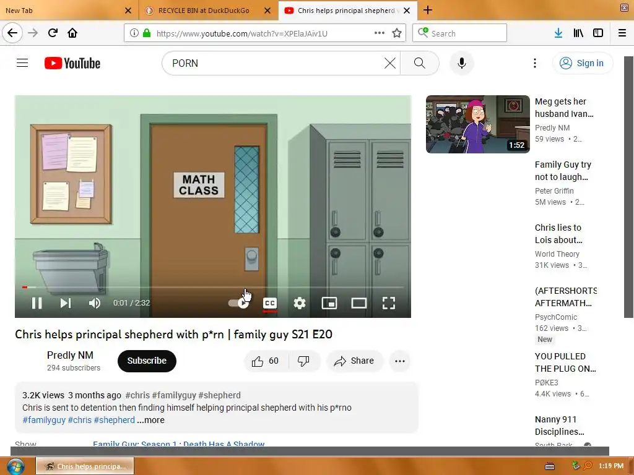Skip to the next video

click(66, 303)
